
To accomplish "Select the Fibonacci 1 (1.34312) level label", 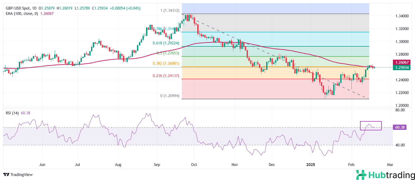I will click(x=170, y=11).
